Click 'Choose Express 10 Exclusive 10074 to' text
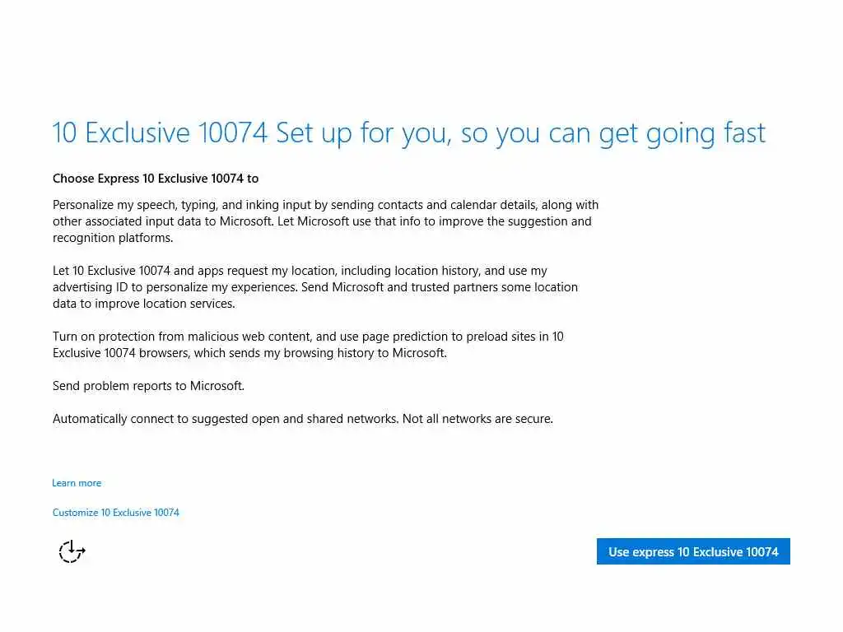 tap(156, 179)
